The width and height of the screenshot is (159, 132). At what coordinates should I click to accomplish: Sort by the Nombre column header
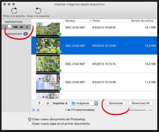click(70, 21)
